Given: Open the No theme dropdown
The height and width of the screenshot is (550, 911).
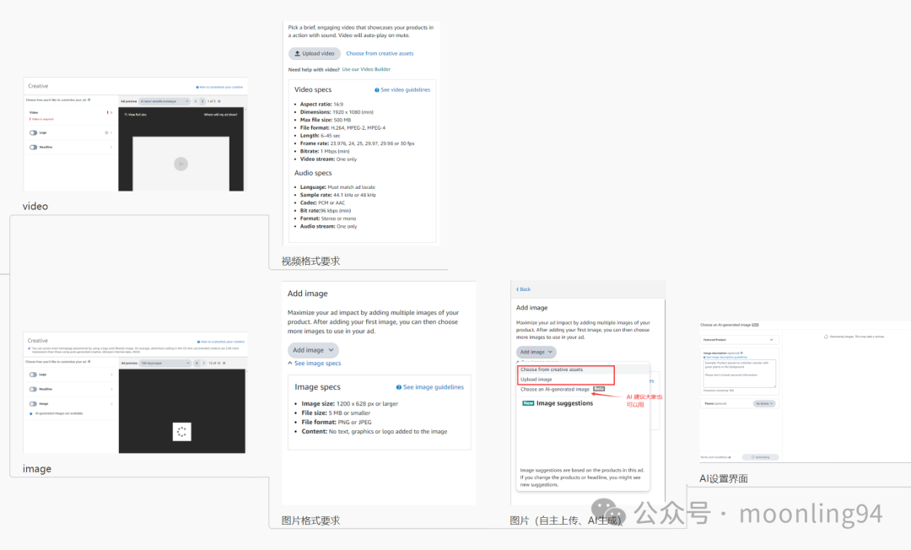Looking at the screenshot, I should click(x=764, y=404).
